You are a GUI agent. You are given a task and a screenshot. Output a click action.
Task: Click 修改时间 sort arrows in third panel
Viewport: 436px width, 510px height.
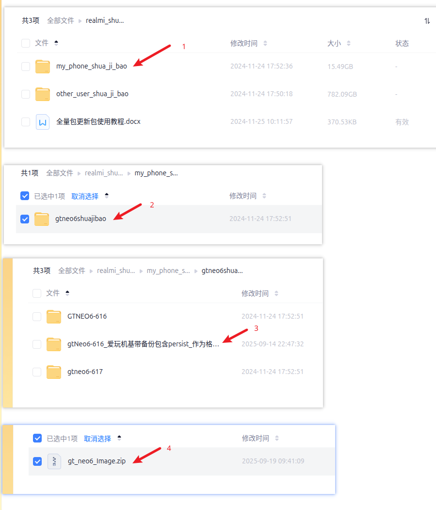[x=276, y=293]
